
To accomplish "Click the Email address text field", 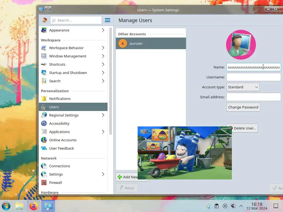I will click(254, 97).
